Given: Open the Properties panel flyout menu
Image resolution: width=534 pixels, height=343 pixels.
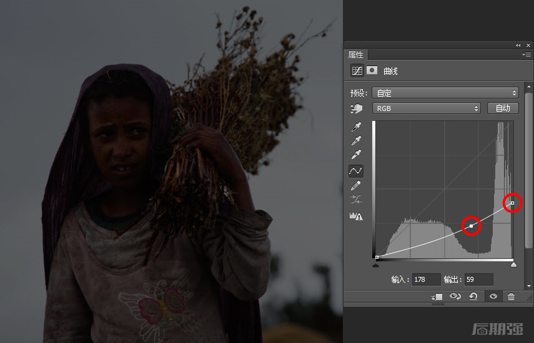Looking at the screenshot, I should 527,54.
